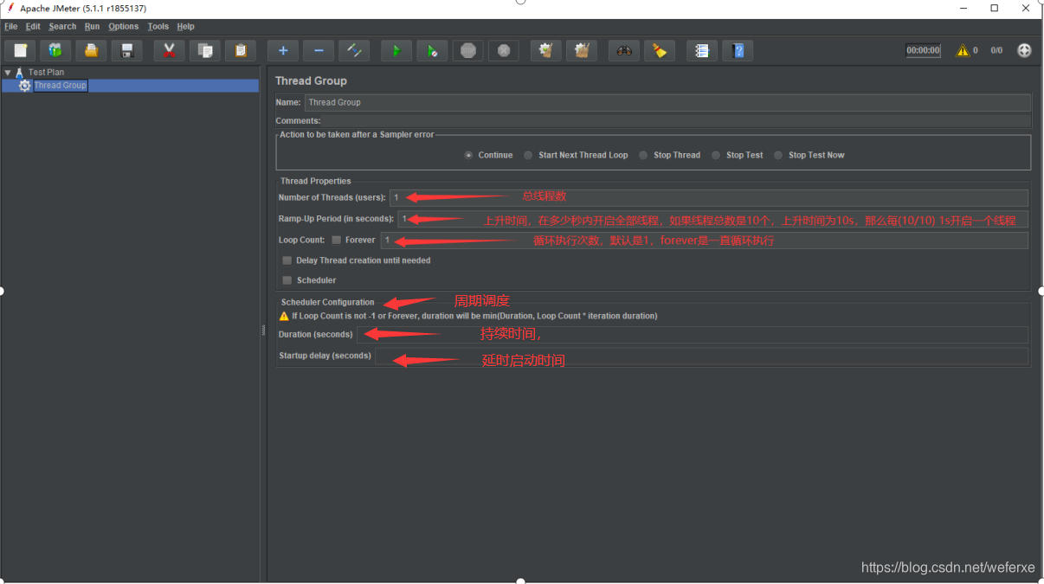Select the Test Plan tree item
Viewport: 1044px width, 584px height.
pos(46,73)
